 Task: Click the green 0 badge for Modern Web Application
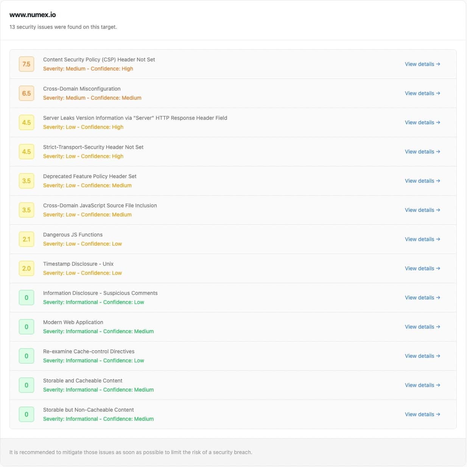(x=26, y=326)
